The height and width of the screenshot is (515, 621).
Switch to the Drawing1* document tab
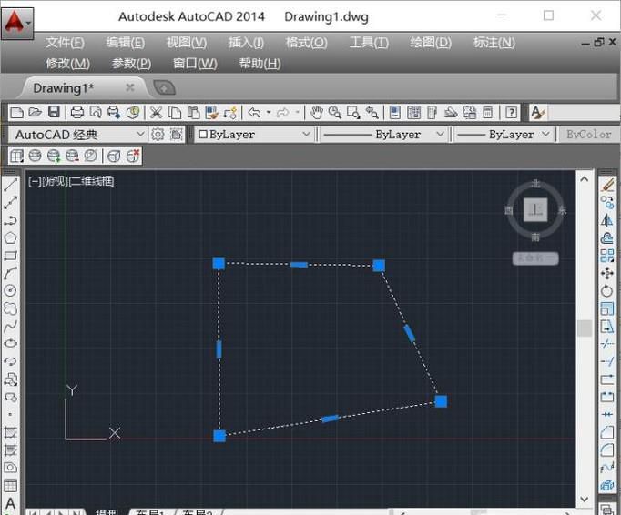click(x=63, y=88)
